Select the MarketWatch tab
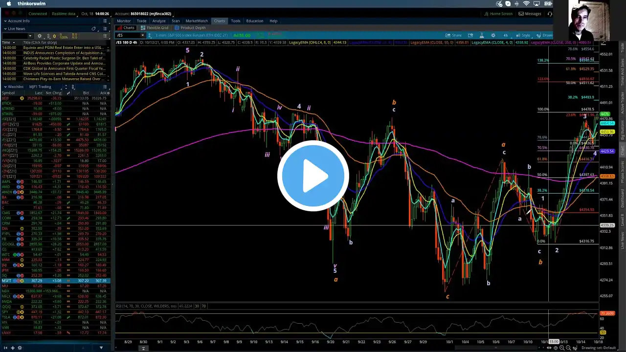 (x=197, y=21)
